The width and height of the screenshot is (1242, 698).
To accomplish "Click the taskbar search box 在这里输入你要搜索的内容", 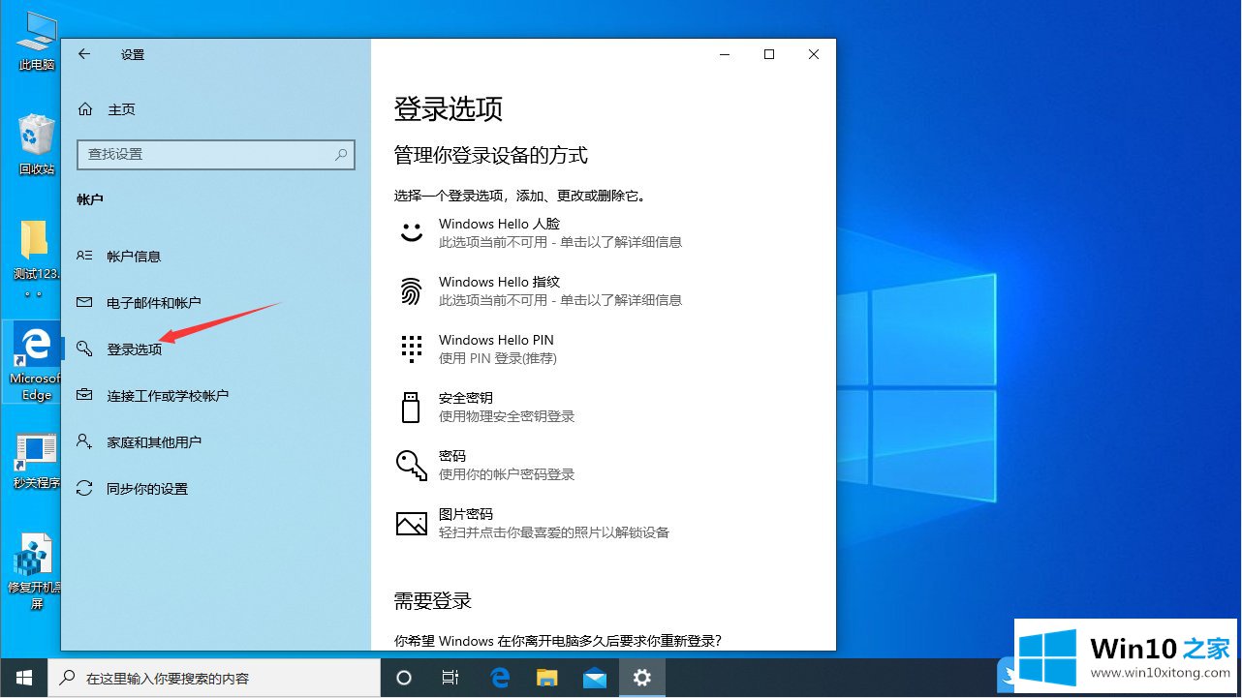I will point(215,679).
